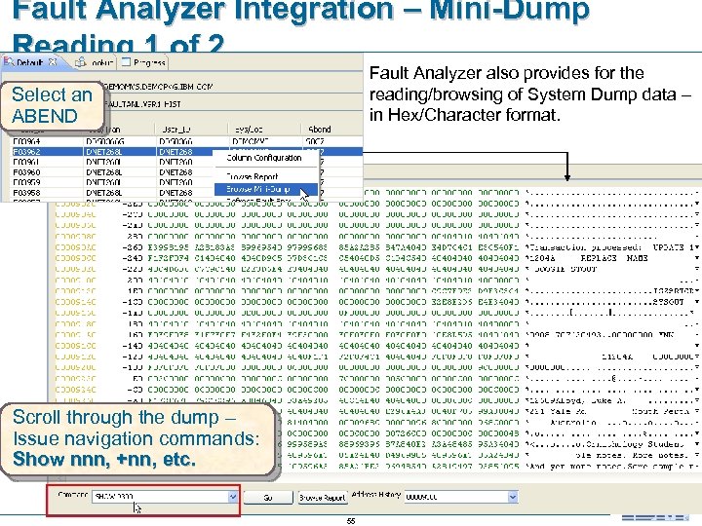Click the Default tab icon
The image size is (702, 526).
[9, 62]
